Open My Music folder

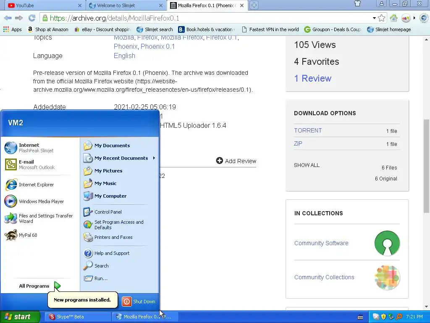[120, 183]
